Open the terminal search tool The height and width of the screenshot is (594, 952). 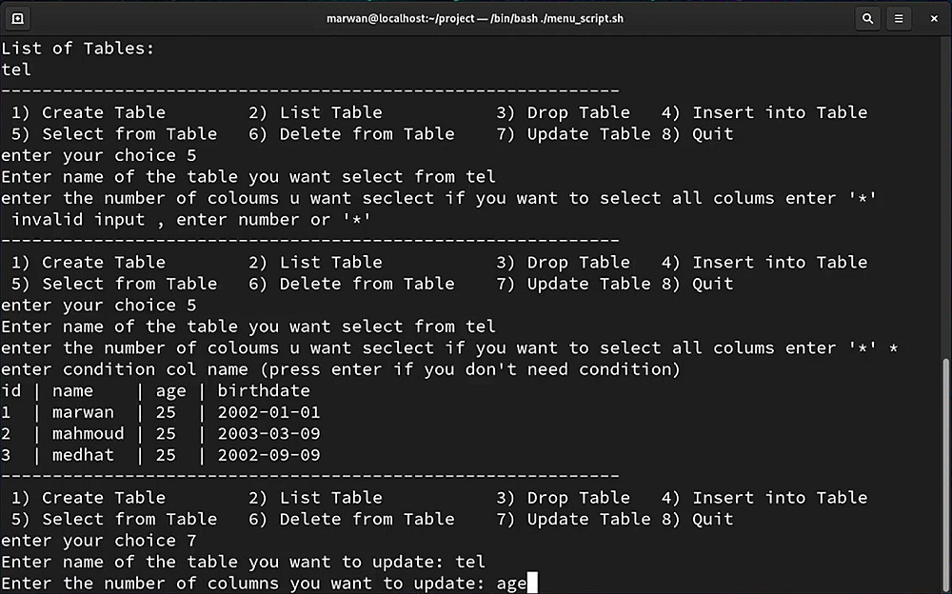(x=867, y=18)
